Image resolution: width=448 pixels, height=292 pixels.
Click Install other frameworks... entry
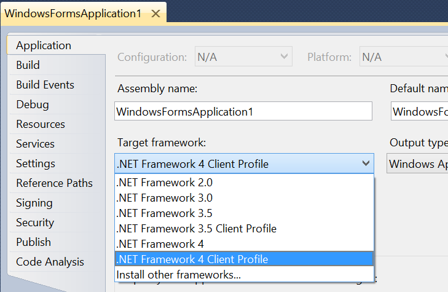245,274
